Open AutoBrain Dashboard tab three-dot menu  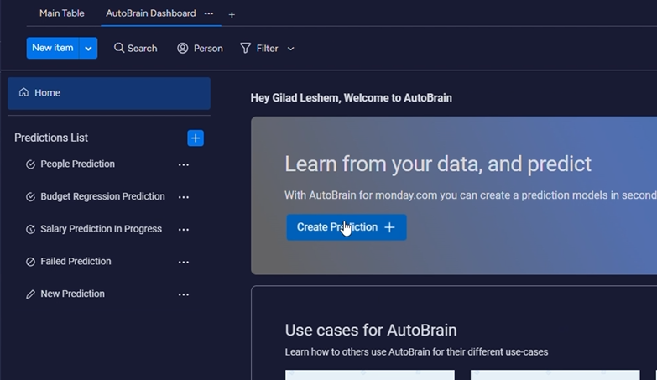click(x=209, y=13)
